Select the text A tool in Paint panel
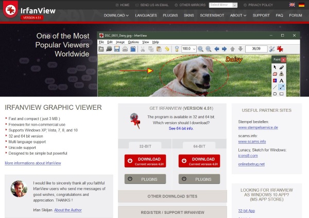 click(x=282, y=80)
